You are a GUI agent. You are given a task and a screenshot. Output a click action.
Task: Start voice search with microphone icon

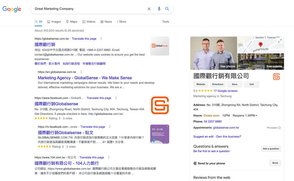(159, 9)
